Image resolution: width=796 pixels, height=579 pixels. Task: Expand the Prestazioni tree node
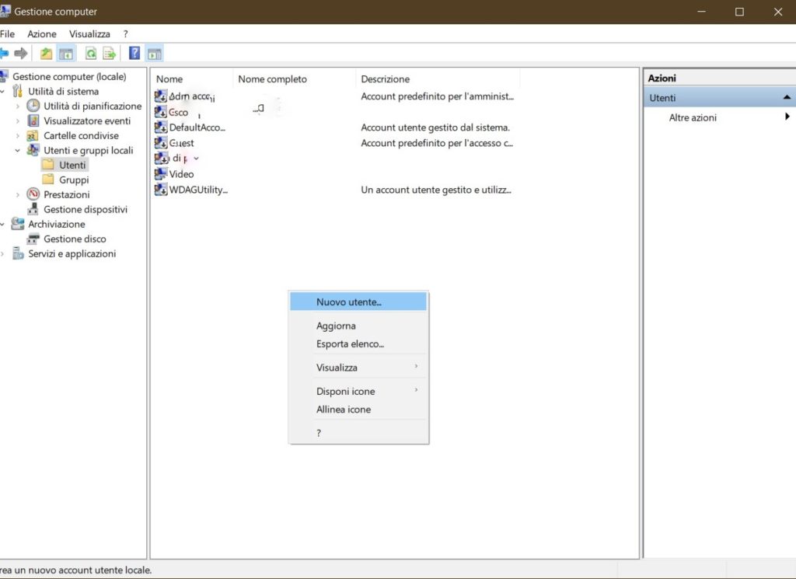[18, 195]
